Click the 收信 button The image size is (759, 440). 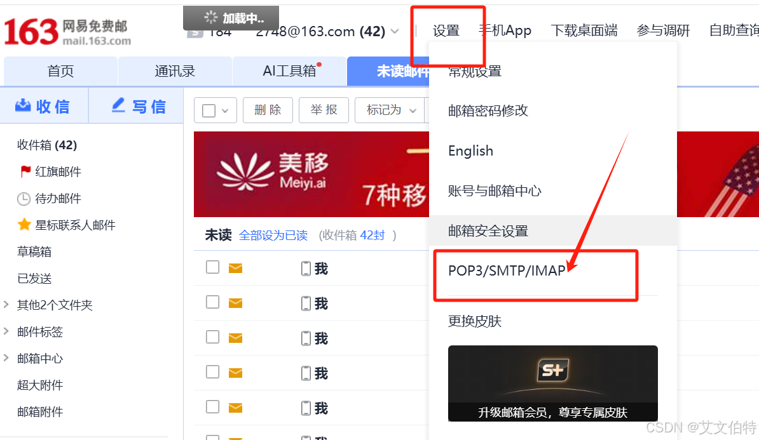click(44, 106)
